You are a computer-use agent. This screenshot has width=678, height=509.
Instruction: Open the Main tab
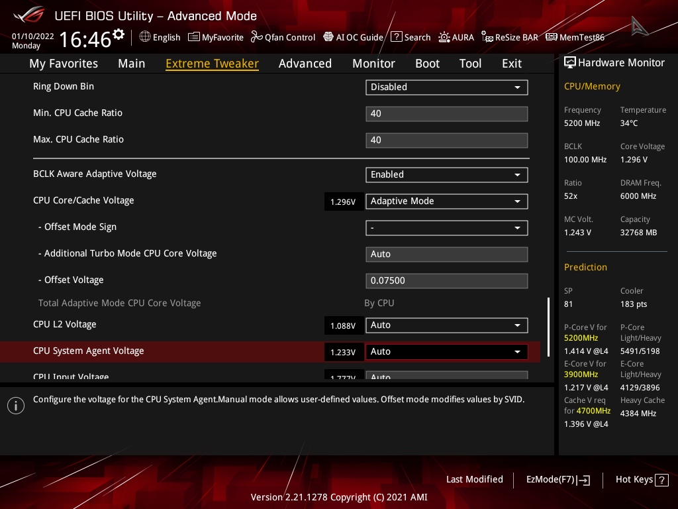coord(132,64)
